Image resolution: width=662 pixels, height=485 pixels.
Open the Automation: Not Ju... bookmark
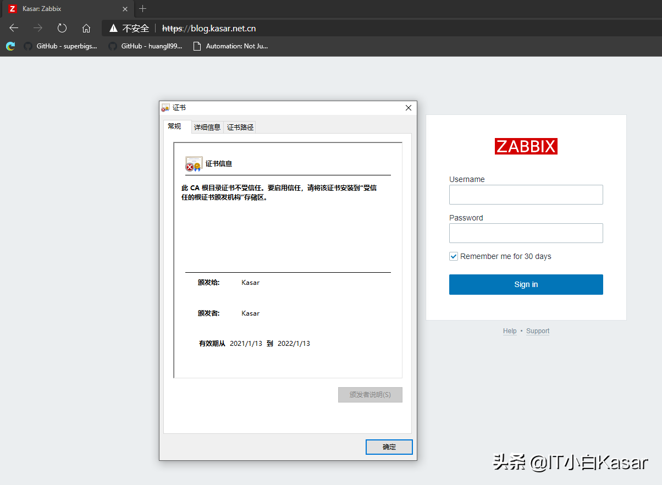(x=230, y=46)
